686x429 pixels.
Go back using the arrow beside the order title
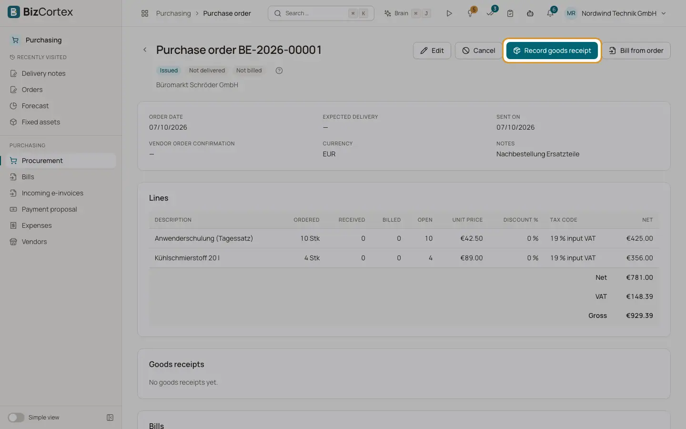click(x=145, y=50)
